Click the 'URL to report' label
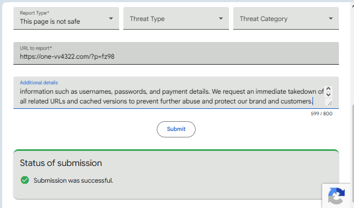 36,48
